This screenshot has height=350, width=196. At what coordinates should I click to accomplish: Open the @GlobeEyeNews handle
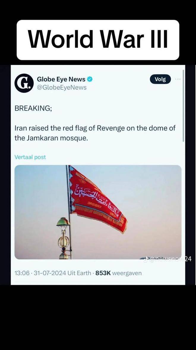62,88
